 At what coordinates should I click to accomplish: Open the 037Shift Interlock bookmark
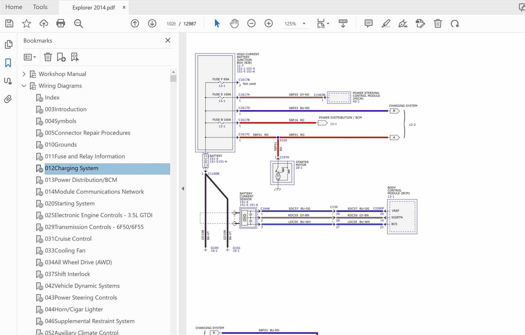68,274
